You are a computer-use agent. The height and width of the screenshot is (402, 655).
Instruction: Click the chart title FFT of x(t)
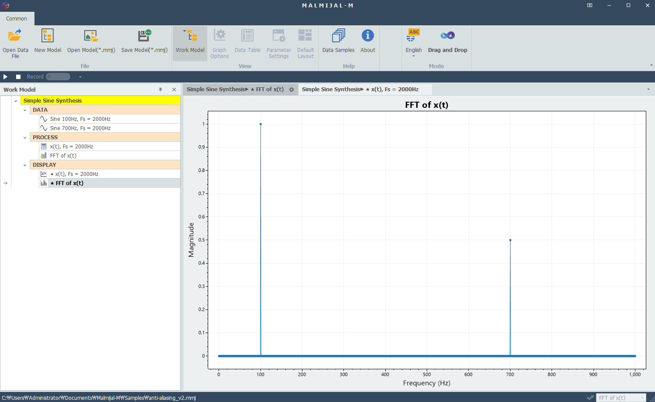[426, 105]
